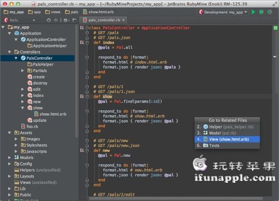Select the new action item
Image resolution: width=279 pixels, height=201 pixels.
pyautogui.click(x=34, y=102)
